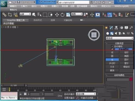The width and height of the screenshot is (135, 101).
Task: Click the Display panel monitor icon
Action: tap(126, 28)
